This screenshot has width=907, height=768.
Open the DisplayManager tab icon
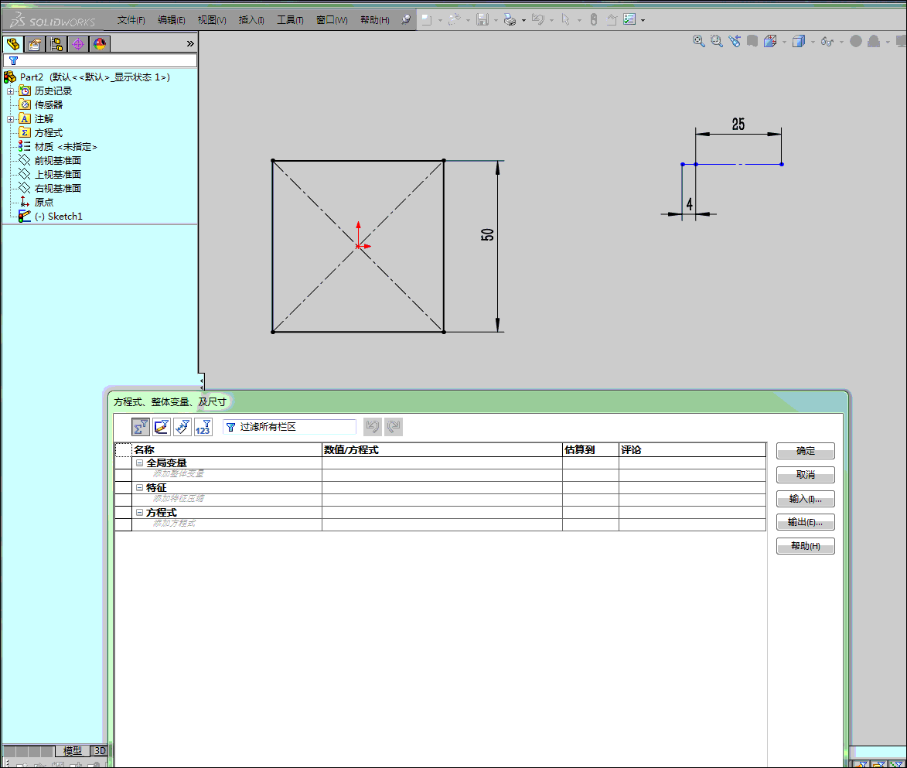click(x=100, y=44)
